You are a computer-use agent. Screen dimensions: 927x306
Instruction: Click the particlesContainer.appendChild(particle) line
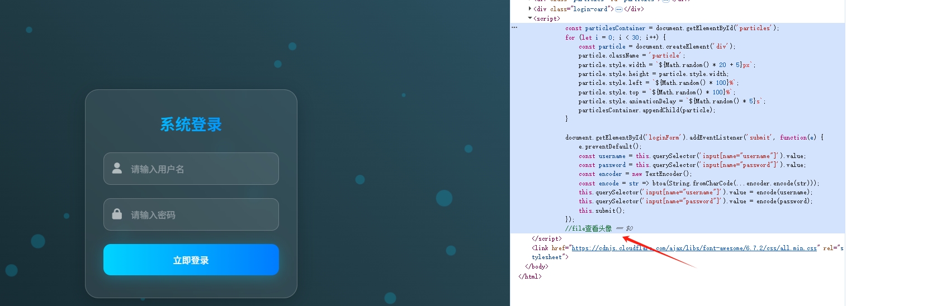click(x=647, y=110)
